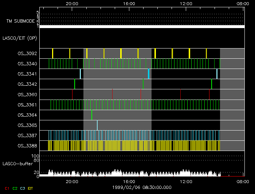Click the red C1 legend entry
The image size is (255, 194).
click(7, 188)
